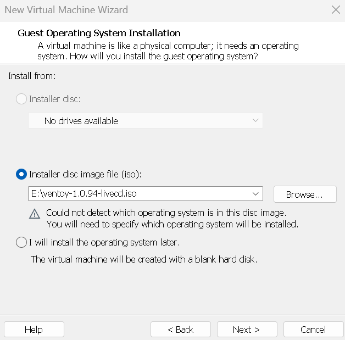Click the 'You will need to specify' text line
Image resolution: width=345 pixels, height=340 pixels.
[x=172, y=224]
